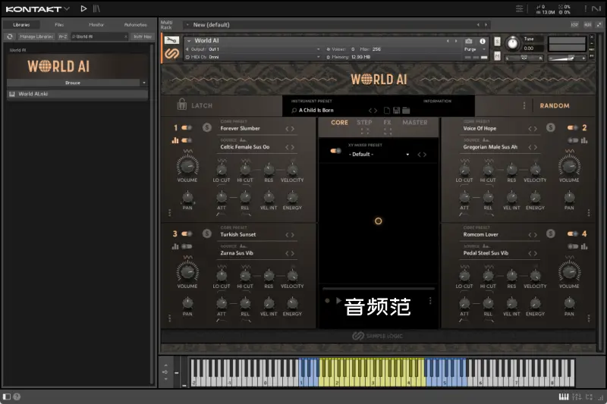
Task: Expand the World AI Browse dropdown arrow
Action: coord(144,83)
